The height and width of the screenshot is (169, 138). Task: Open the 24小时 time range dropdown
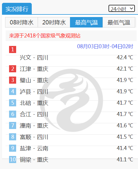[x=122, y=9]
